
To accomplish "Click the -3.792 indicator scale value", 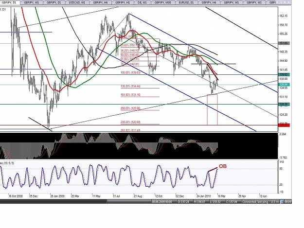I will [x=284, y=158].
